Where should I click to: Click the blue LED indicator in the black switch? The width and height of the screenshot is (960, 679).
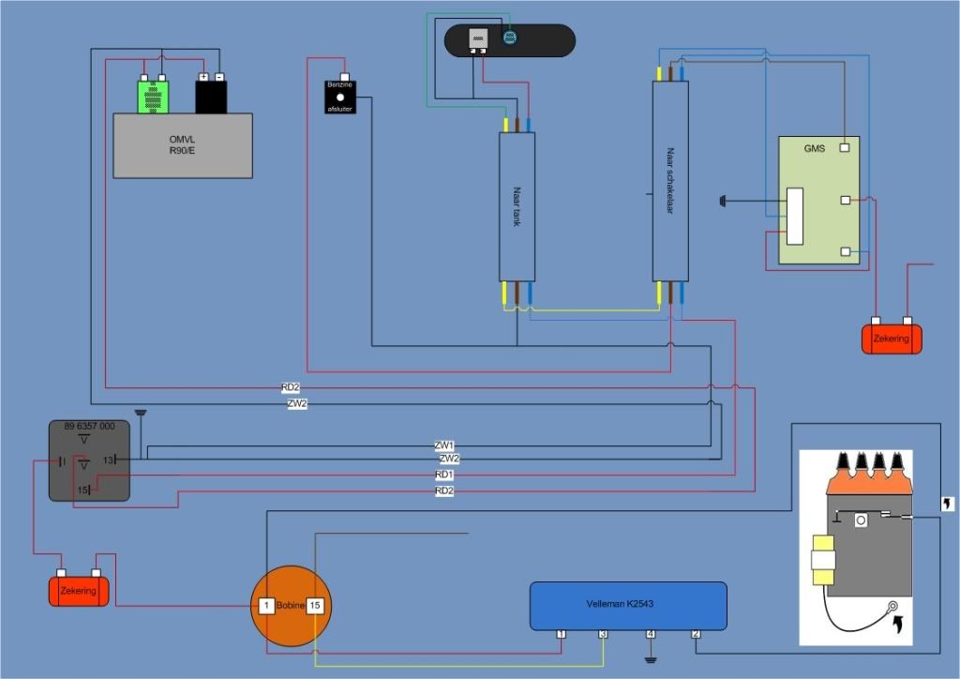[x=509, y=38]
